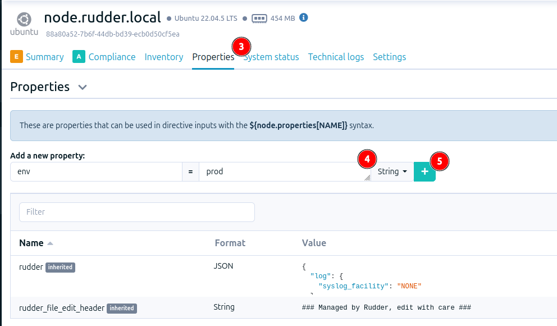Switch to the Inventory tab
The width and height of the screenshot is (557, 326).
click(x=164, y=57)
